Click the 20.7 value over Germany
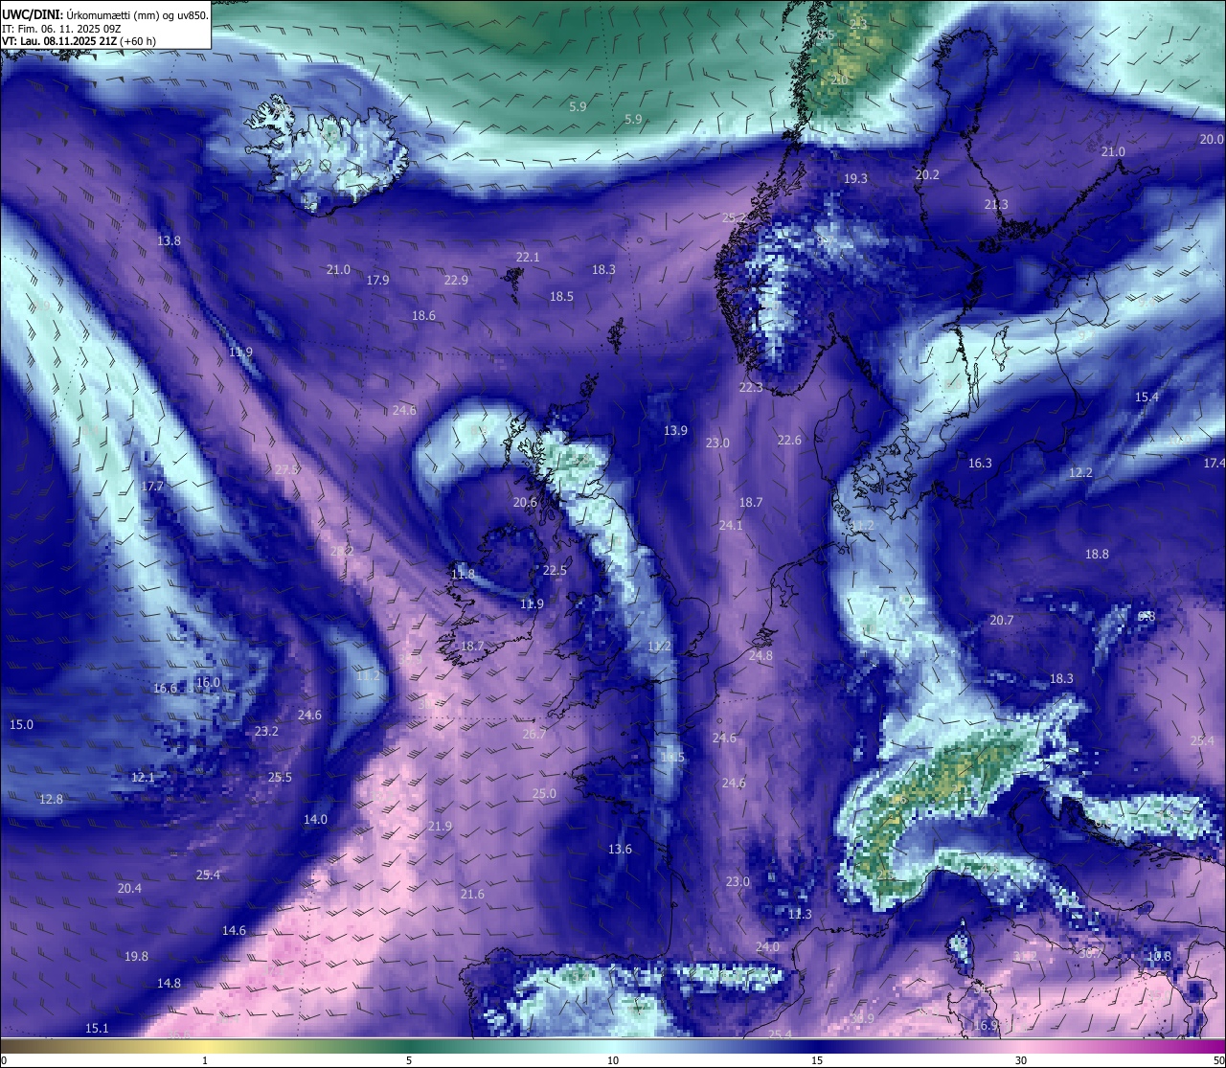Viewport: 1226px width, 1068px height. (x=1001, y=621)
